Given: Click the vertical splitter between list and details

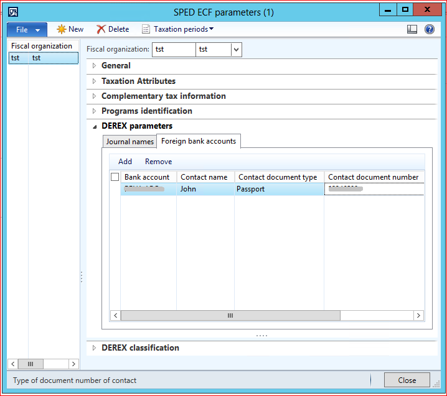Looking at the screenshot, I should point(82,277).
